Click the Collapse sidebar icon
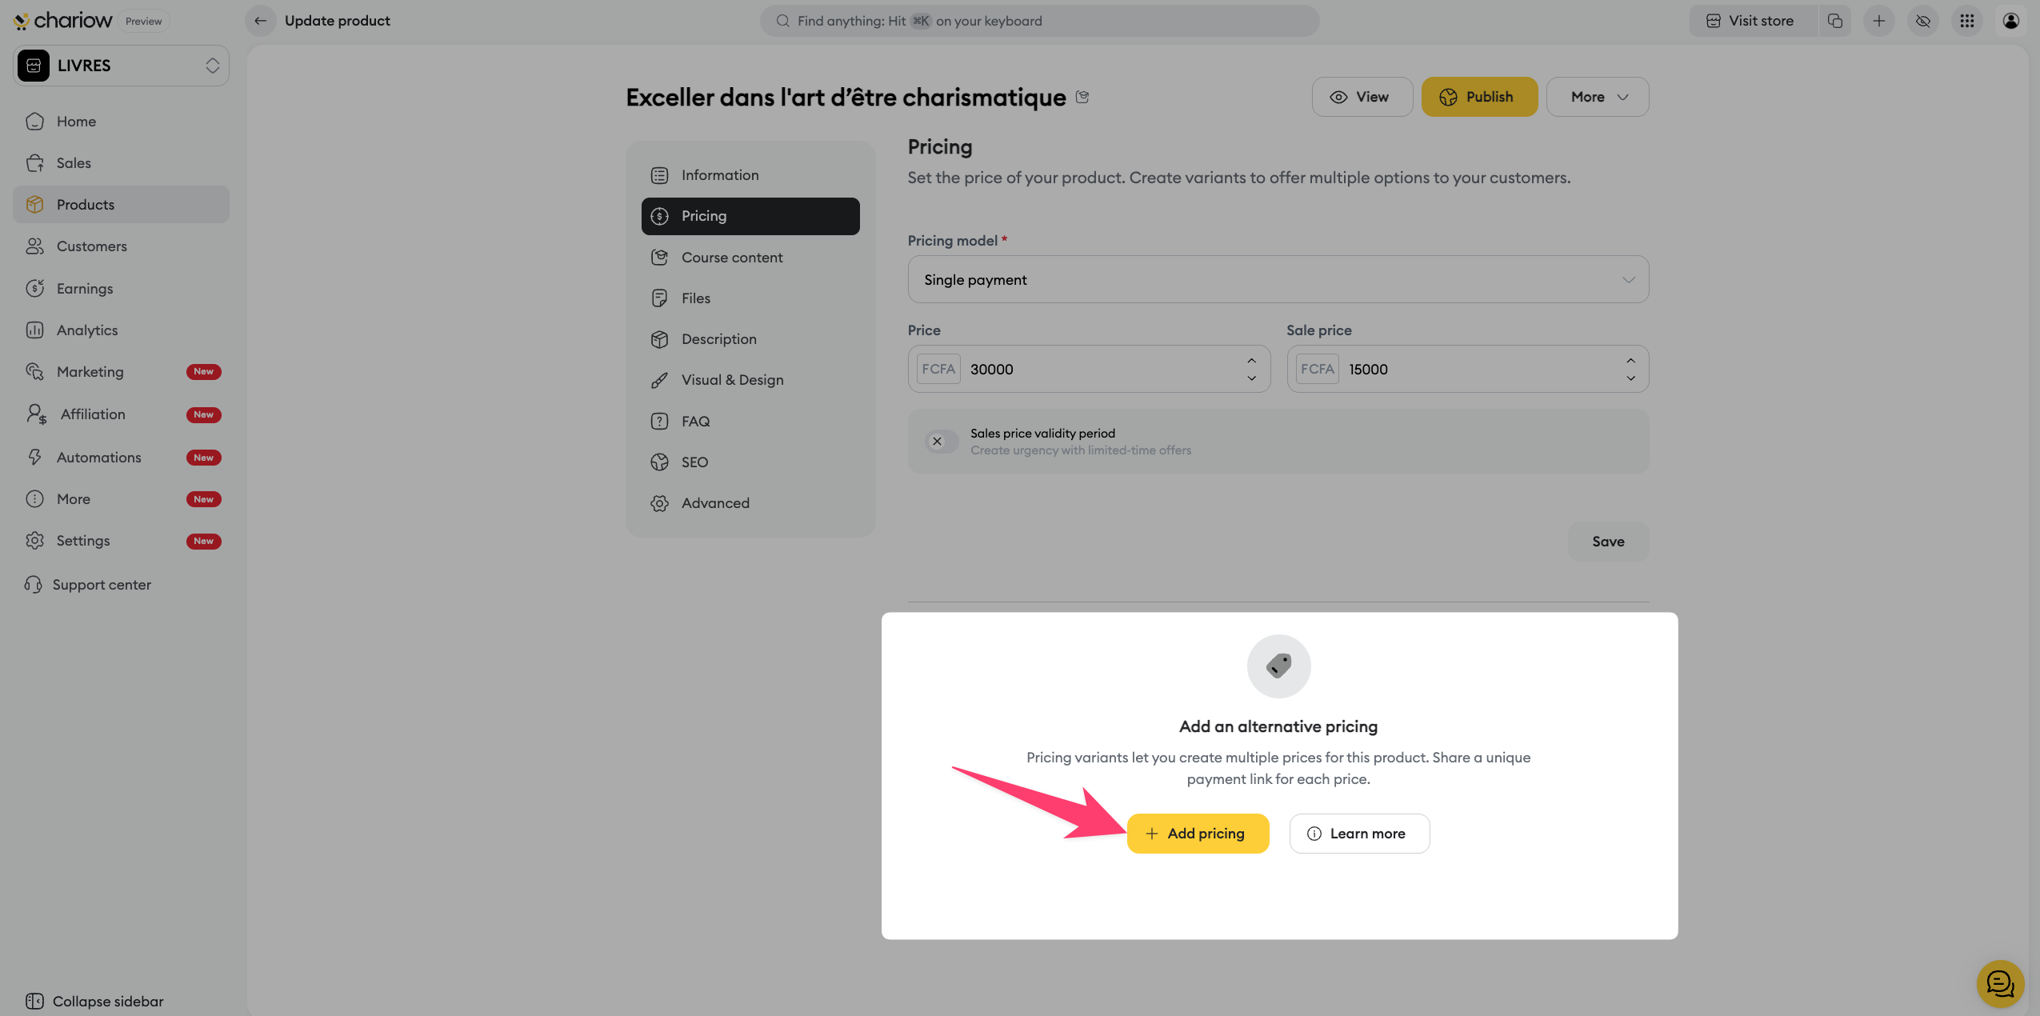2040x1016 pixels. click(x=34, y=1001)
